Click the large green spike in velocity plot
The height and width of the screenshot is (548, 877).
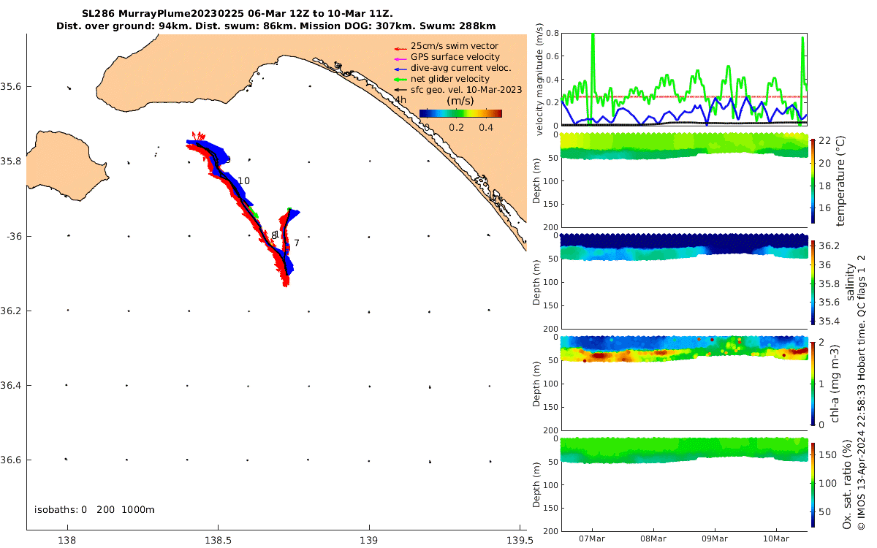592,78
